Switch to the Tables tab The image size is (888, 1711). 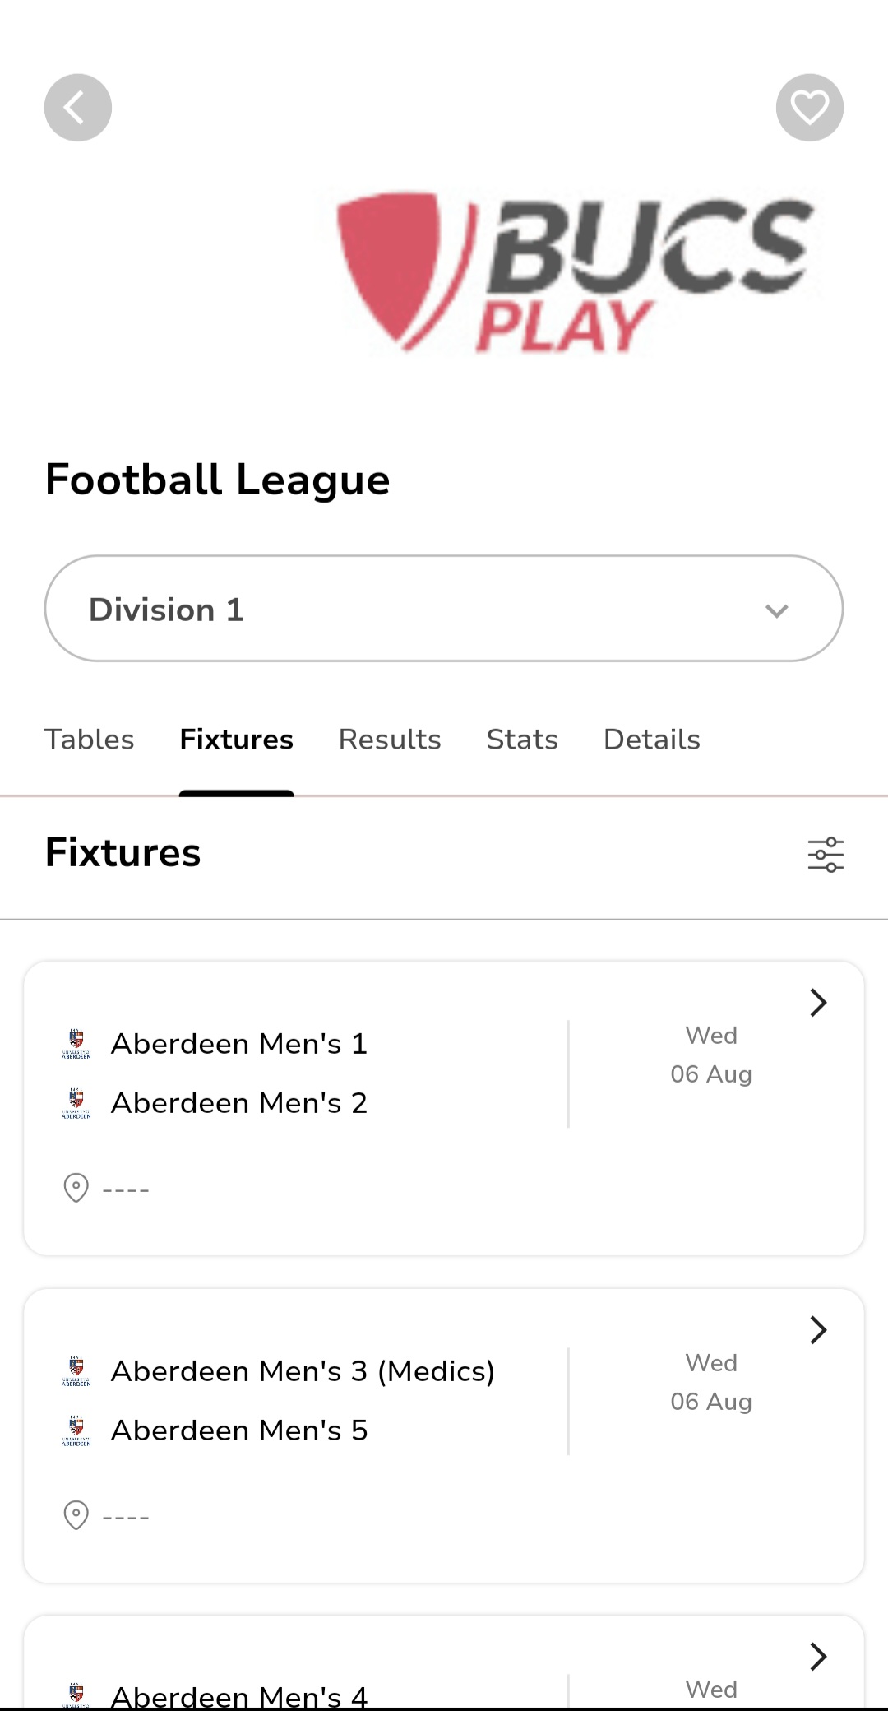click(89, 740)
